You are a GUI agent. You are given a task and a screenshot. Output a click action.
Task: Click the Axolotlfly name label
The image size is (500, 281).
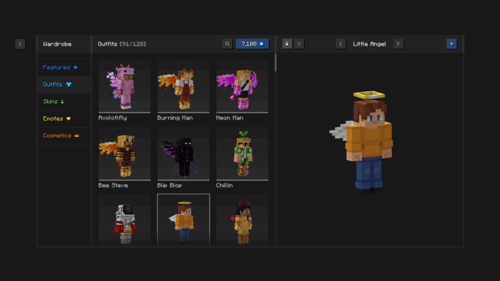point(113,118)
